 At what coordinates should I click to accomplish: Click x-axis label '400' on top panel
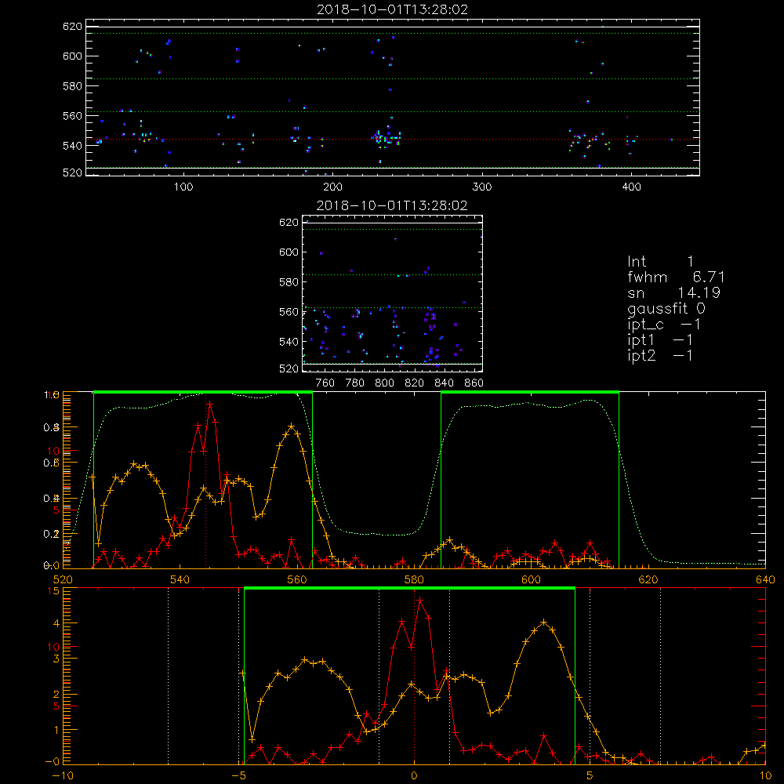tap(631, 187)
